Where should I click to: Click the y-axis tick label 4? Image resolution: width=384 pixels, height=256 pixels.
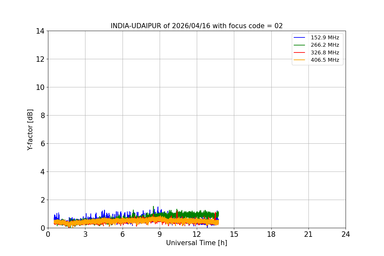coord(42,172)
